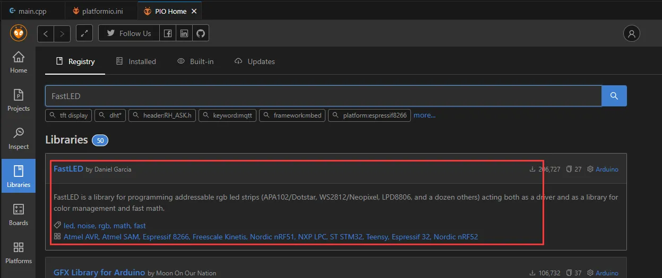
Task: Go back with the left arrow button
Action: tap(46, 33)
